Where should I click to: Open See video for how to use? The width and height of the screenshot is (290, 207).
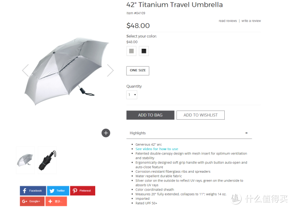pyautogui.click(x=157, y=149)
